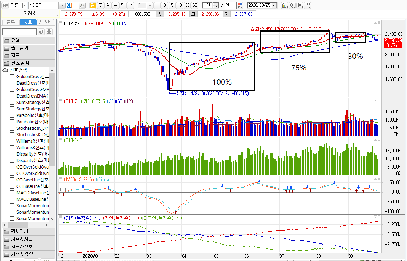Screen dimensions: 407x261
Task: Select monthly (월) chart period
Action: [x=108, y=5]
